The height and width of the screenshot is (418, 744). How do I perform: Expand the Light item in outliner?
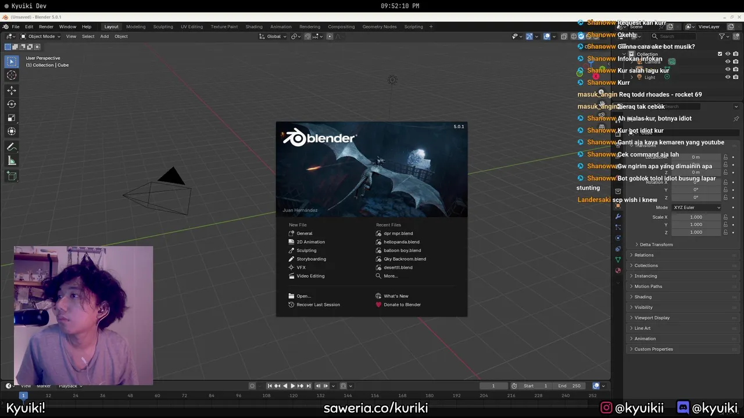point(632,77)
